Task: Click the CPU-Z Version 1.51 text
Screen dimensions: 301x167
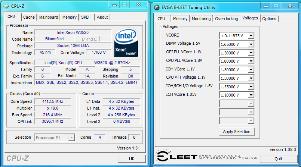Action: (x=128, y=148)
